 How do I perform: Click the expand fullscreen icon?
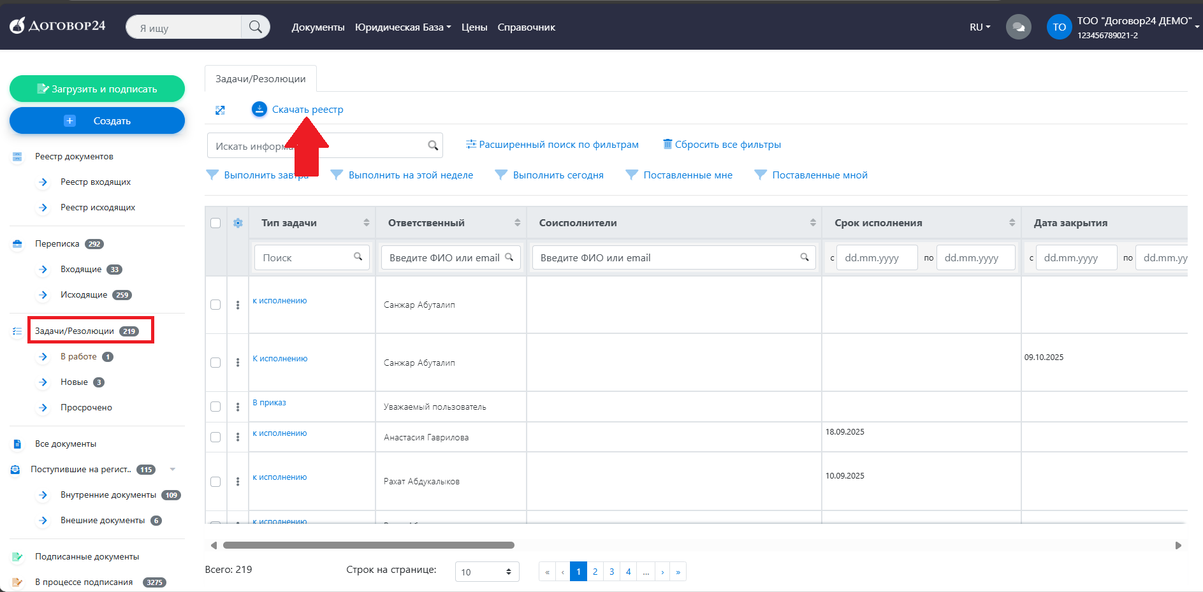point(220,110)
